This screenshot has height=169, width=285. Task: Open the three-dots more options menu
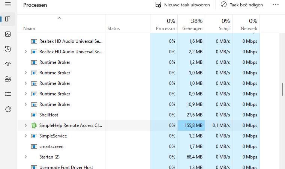[x=276, y=5]
